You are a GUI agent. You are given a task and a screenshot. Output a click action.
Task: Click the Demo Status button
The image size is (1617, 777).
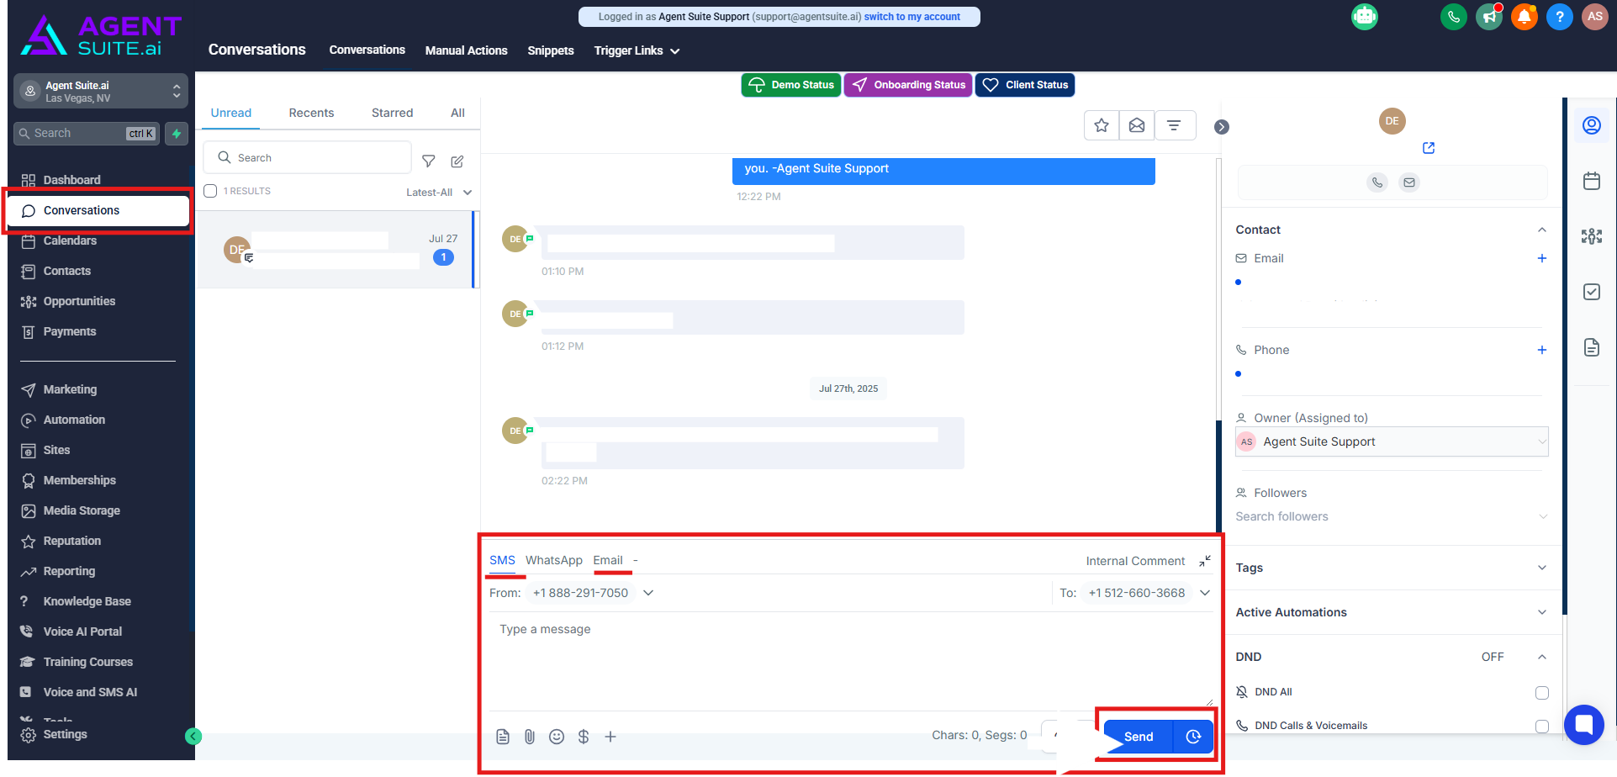point(791,85)
